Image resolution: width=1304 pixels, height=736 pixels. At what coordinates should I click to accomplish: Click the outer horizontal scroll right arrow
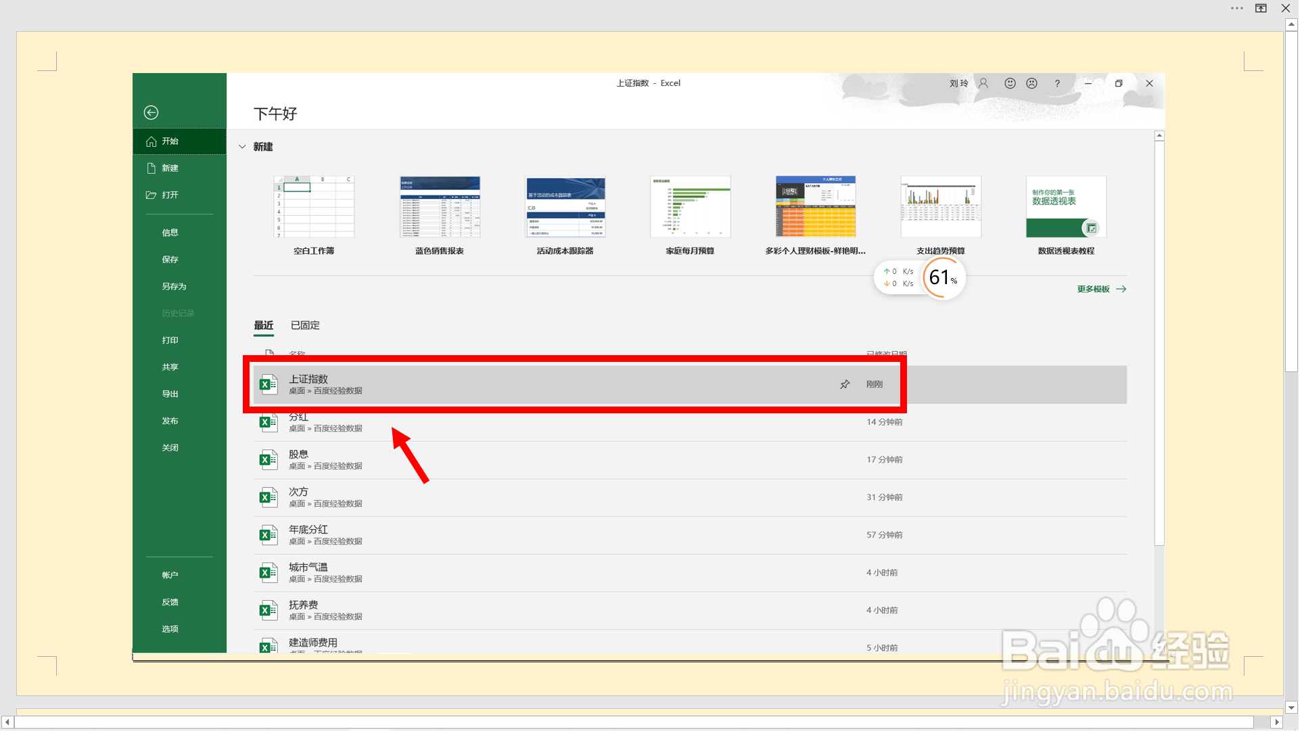coord(1282,726)
